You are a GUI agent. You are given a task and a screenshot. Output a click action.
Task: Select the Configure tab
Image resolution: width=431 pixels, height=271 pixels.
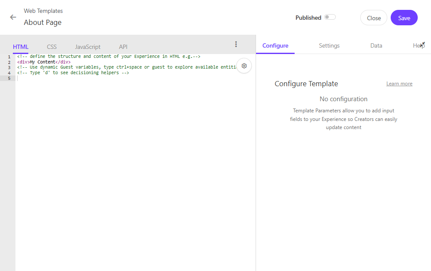[x=275, y=45]
